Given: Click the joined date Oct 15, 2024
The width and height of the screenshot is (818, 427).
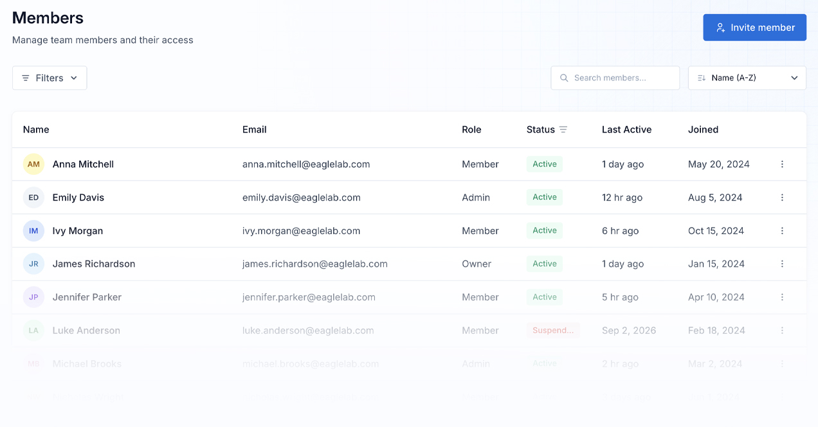Looking at the screenshot, I should click(x=716, y=231).
